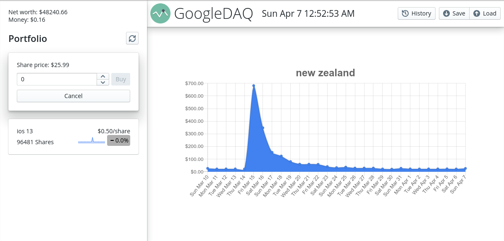Click the Sun Mar 10 data point
504x241 pixels.
coord(207,168)
